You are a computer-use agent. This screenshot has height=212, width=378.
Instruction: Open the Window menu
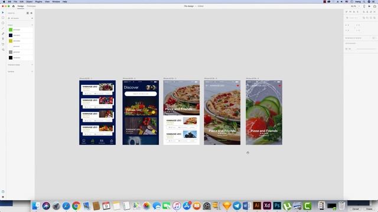[56, 1]
